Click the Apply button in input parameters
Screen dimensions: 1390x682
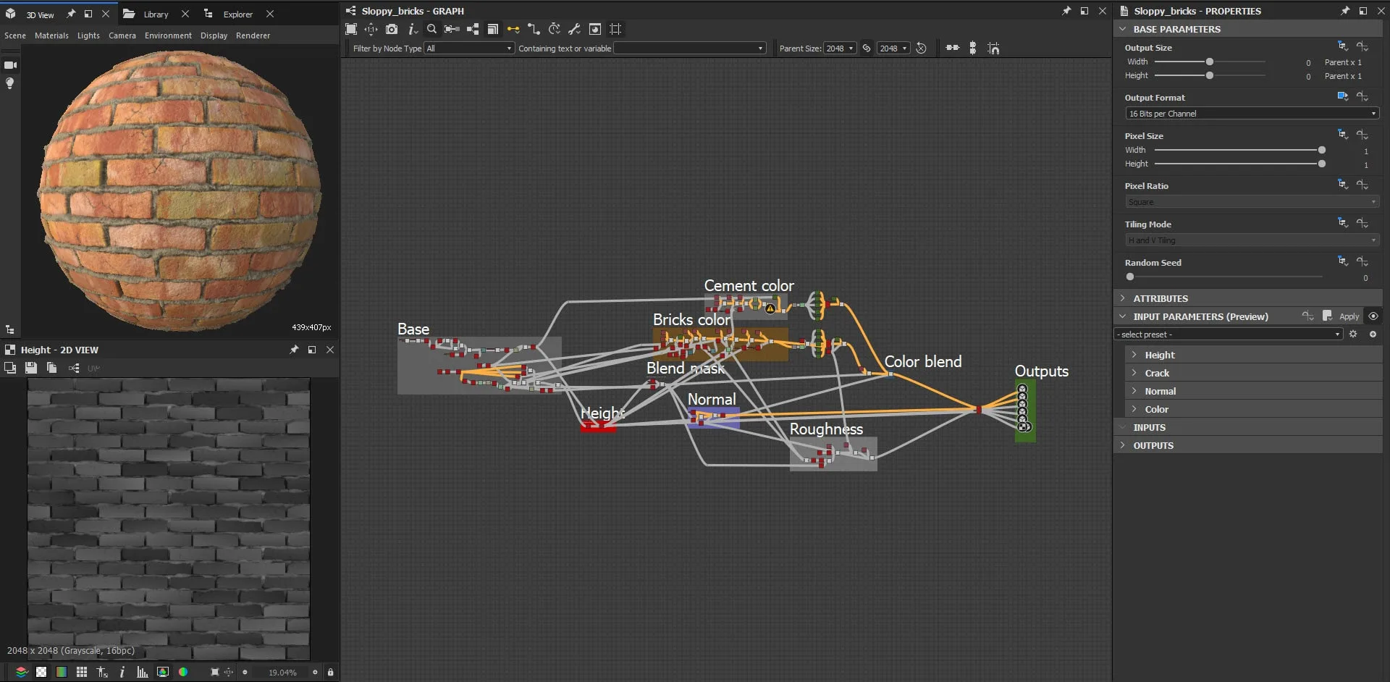click(1348, 316)
